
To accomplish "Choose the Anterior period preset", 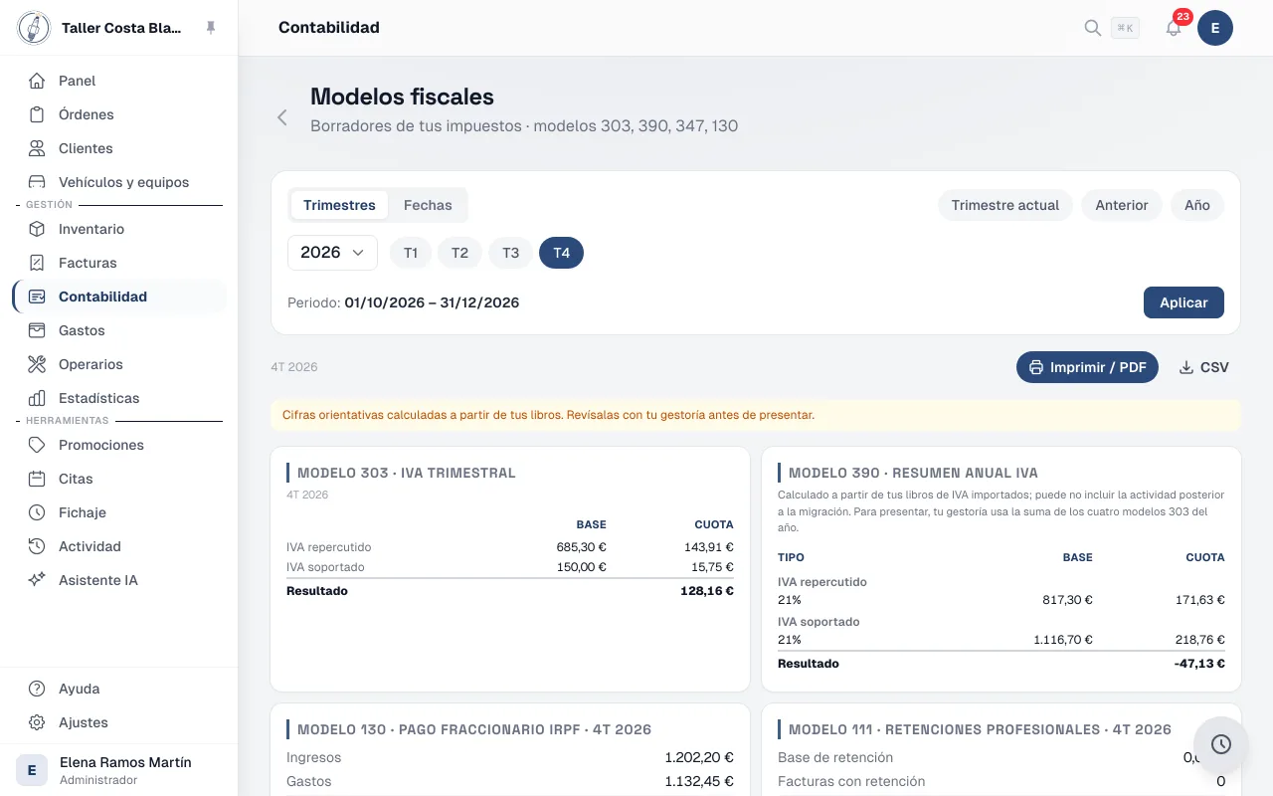I will (1122, 205).
